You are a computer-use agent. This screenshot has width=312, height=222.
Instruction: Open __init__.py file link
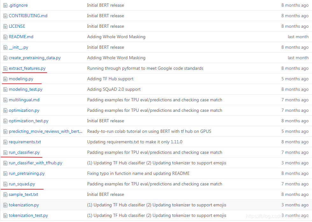[18, 47]
